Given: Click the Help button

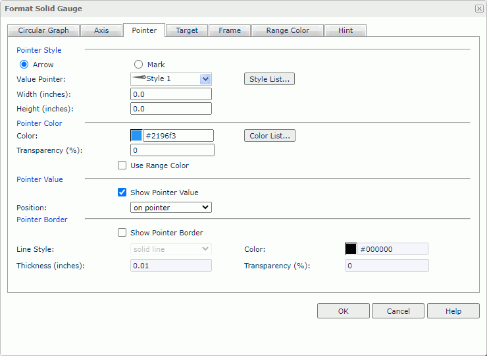Looking at the screenshot, I should [x=453, y=311].
